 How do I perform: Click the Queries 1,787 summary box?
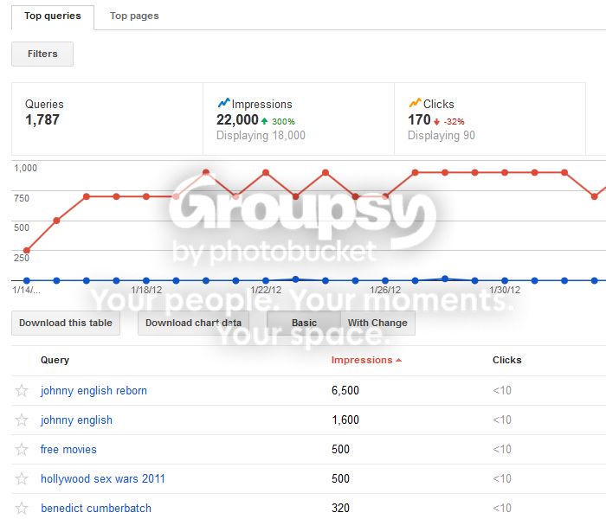(107, 119)
